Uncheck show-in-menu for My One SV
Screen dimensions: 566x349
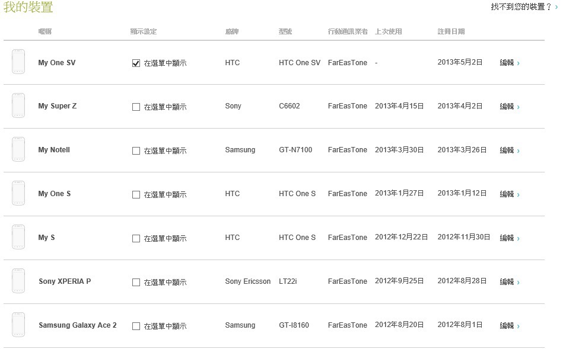click(x=136, y=63)
